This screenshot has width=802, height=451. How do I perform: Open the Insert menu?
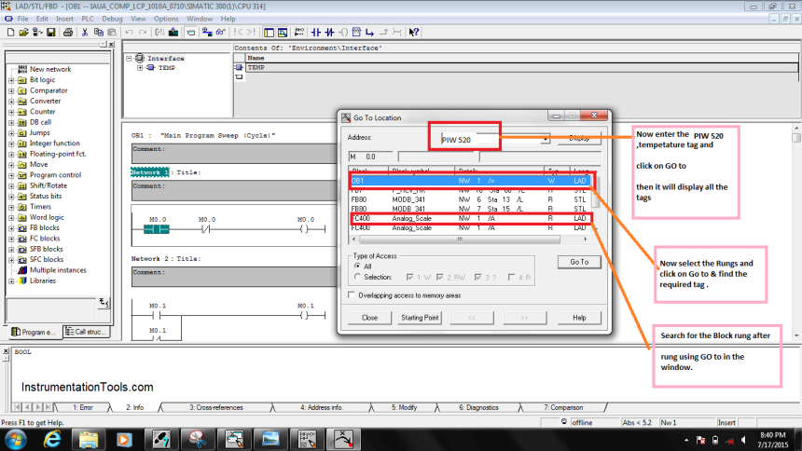64,19
